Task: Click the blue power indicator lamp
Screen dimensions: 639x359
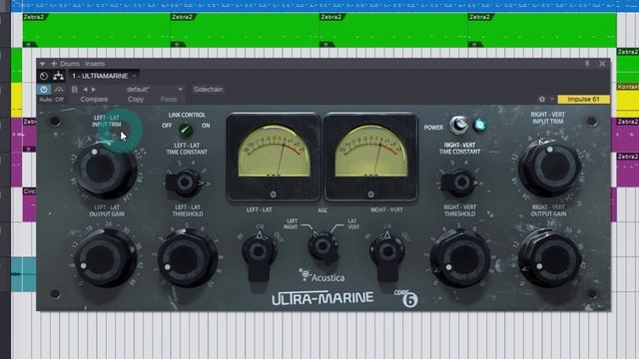Action: pyautogui.click(x=479, y=125)
